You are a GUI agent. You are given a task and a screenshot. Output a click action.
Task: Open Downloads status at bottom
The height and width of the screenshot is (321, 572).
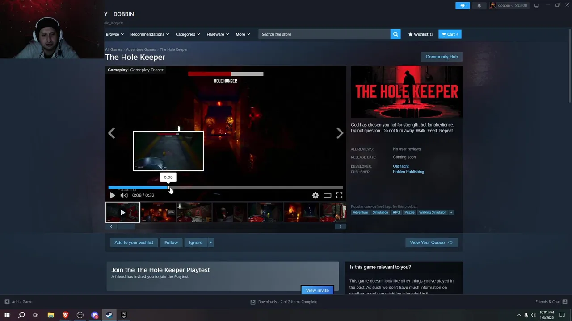tap(284, 302)
